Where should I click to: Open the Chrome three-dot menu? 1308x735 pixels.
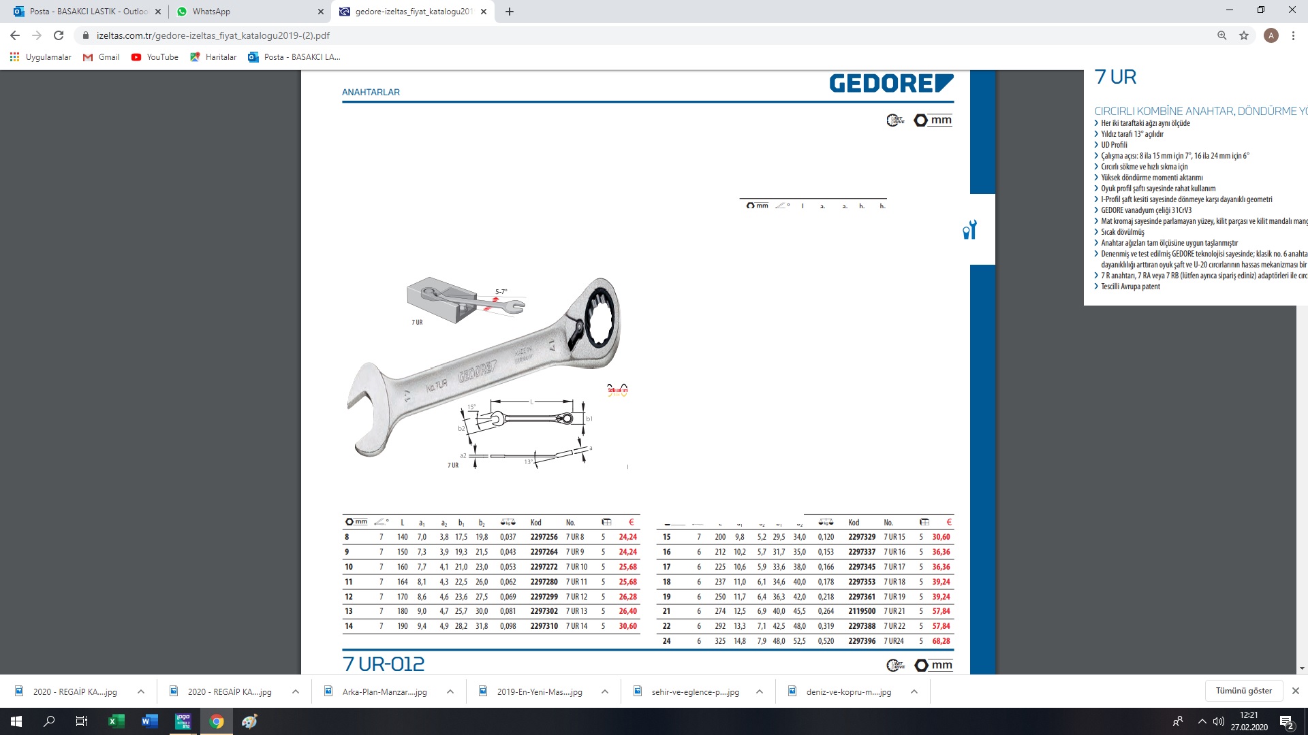pyautogui.click(x=1293, y=35)
